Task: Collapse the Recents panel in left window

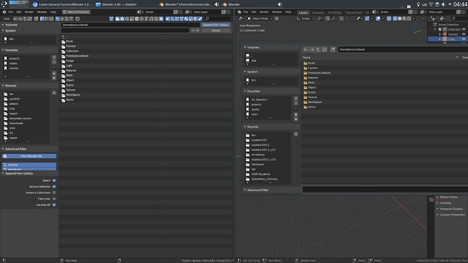Action: (3, 85)
